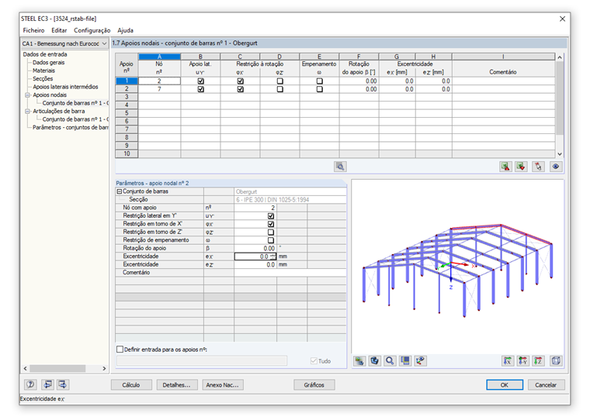Open the Configuração menu
This screenshot has width=590, height=420.
(x=92, y=30)
